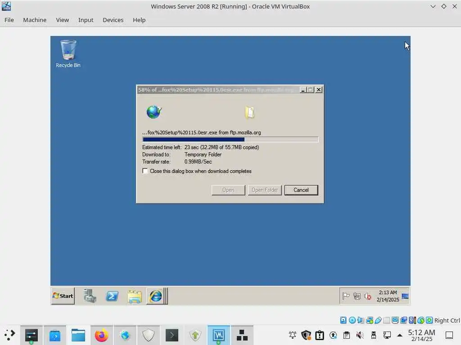
Task: Open Discover software store in host taskbar
Action: click(x=54, y=335)
